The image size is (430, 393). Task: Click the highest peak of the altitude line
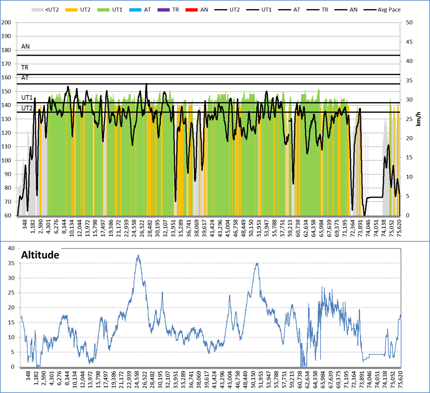[138, 255]
